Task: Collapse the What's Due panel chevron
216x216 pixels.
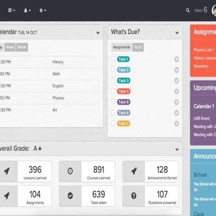Action: click(x=177, y=32)
